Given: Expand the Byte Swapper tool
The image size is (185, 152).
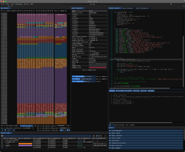Looking at the screenshot, I should (x=146, y=148).
